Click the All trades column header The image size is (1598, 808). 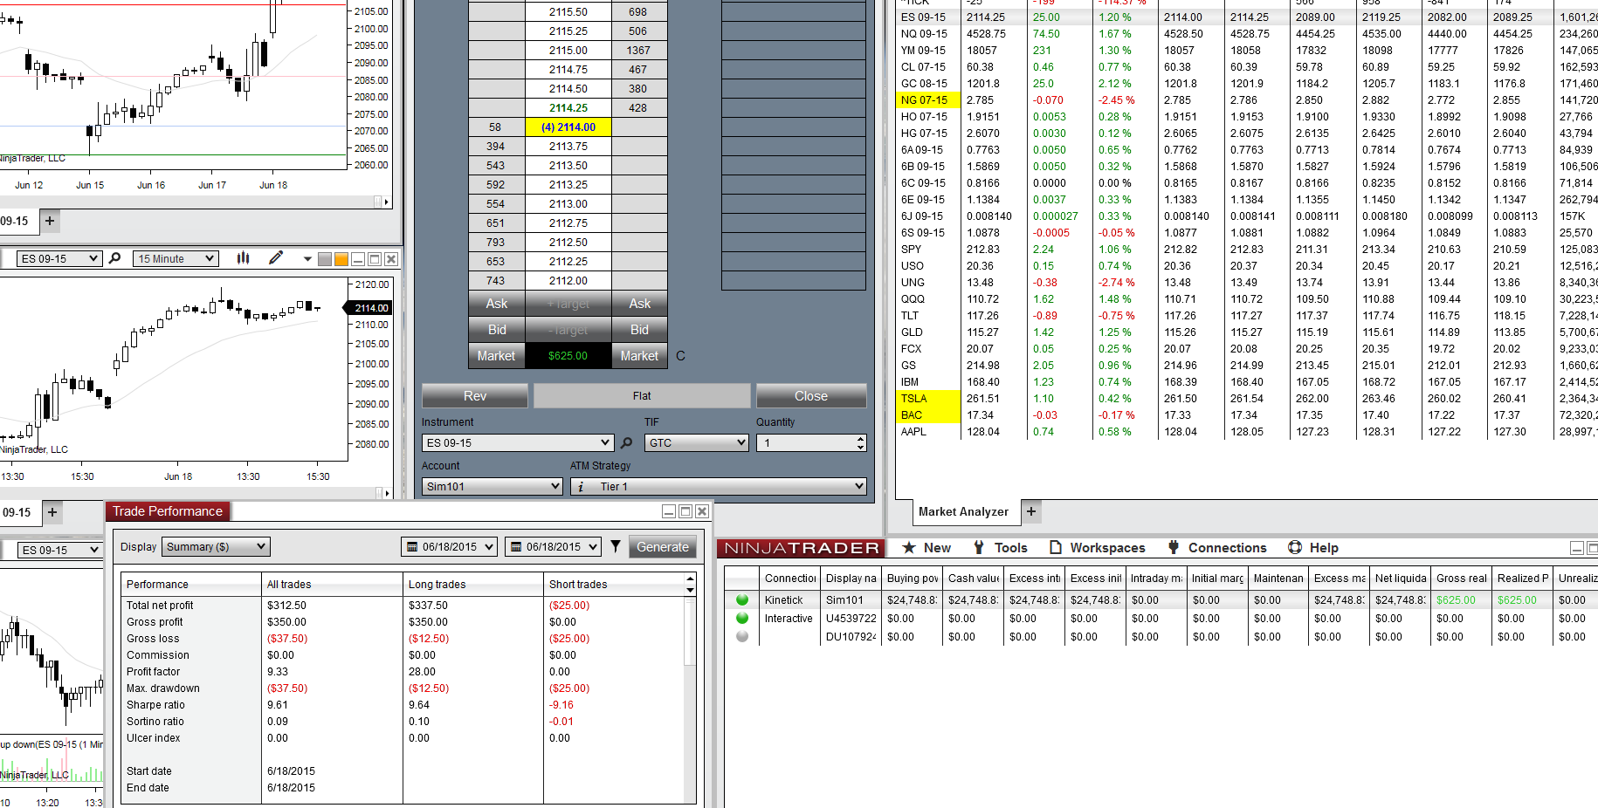click(333, 585)
